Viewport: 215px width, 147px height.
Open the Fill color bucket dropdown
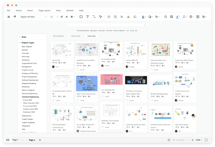click(144, 17)
